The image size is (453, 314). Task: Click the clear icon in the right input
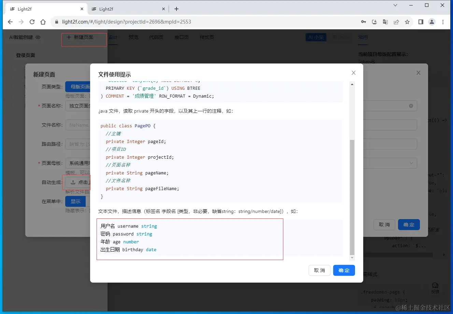tap(411, 106)
